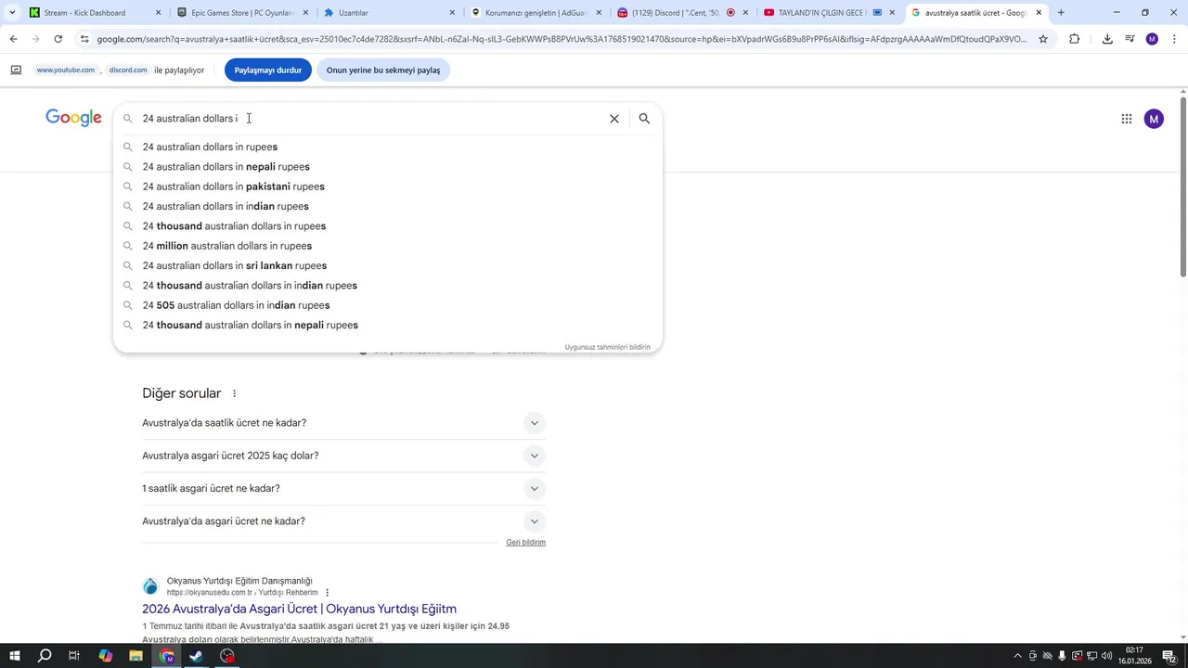
Task: Switch to the Epic Games Store tab
Action: (241, 13)
